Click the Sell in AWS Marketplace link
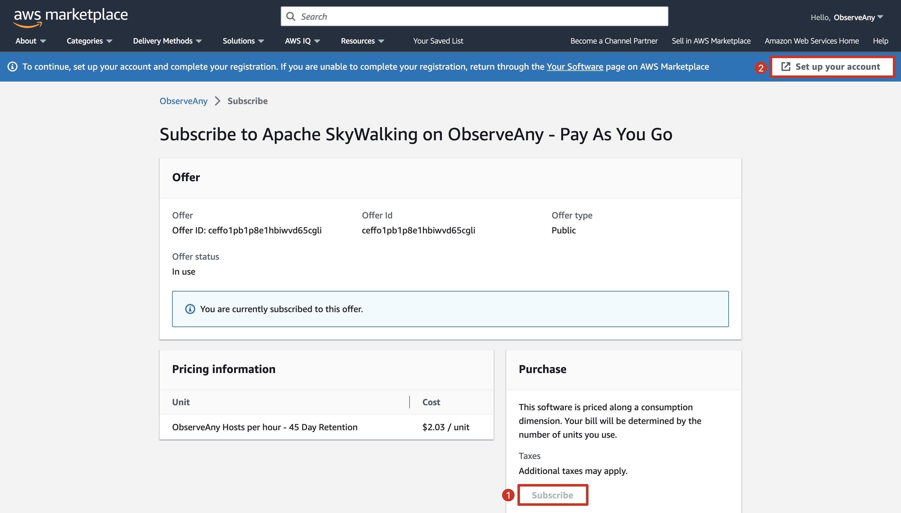This screenshot has width=901, height=513. click(x=711, y=41)
